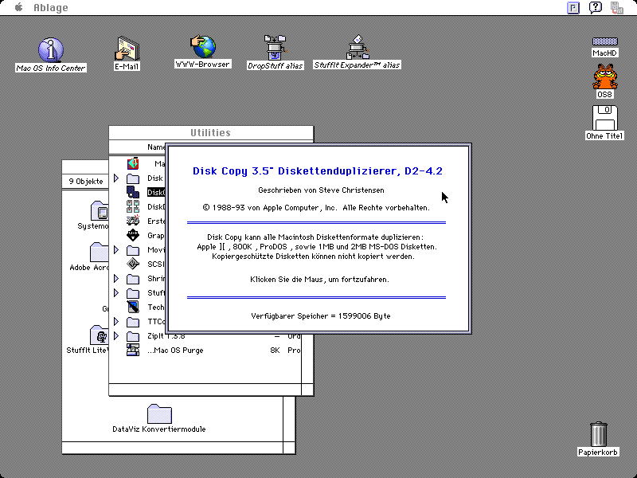Open the Mac OS Info Center icon

[x=51, y=50]
